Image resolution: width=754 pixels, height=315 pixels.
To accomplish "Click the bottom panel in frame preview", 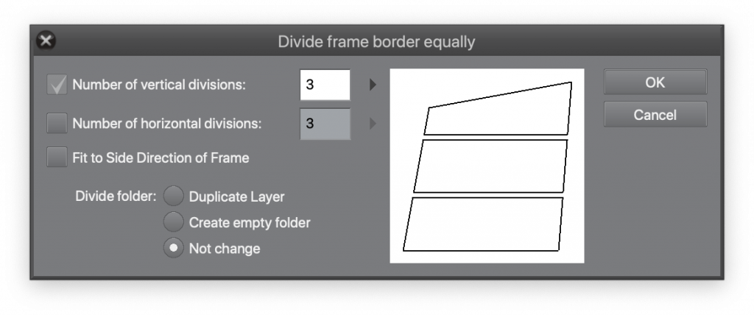I will (x=483, y=224).
